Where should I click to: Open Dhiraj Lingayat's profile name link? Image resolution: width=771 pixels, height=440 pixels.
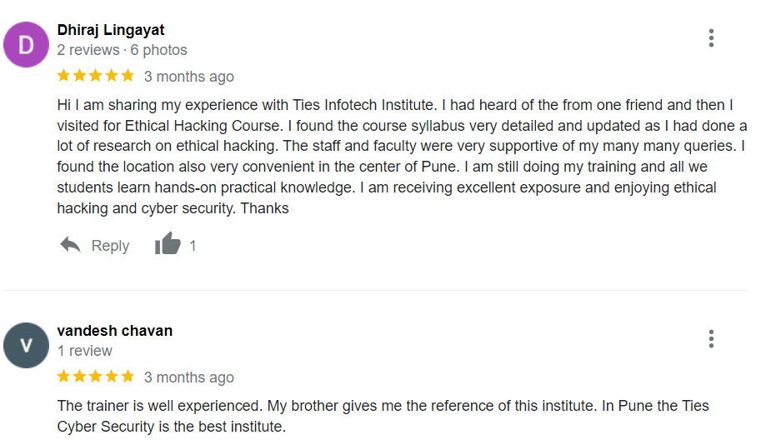pos(111,30)
